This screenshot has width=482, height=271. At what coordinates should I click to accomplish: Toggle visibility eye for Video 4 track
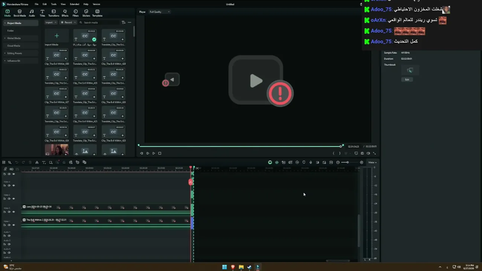(x=14, y=186)
